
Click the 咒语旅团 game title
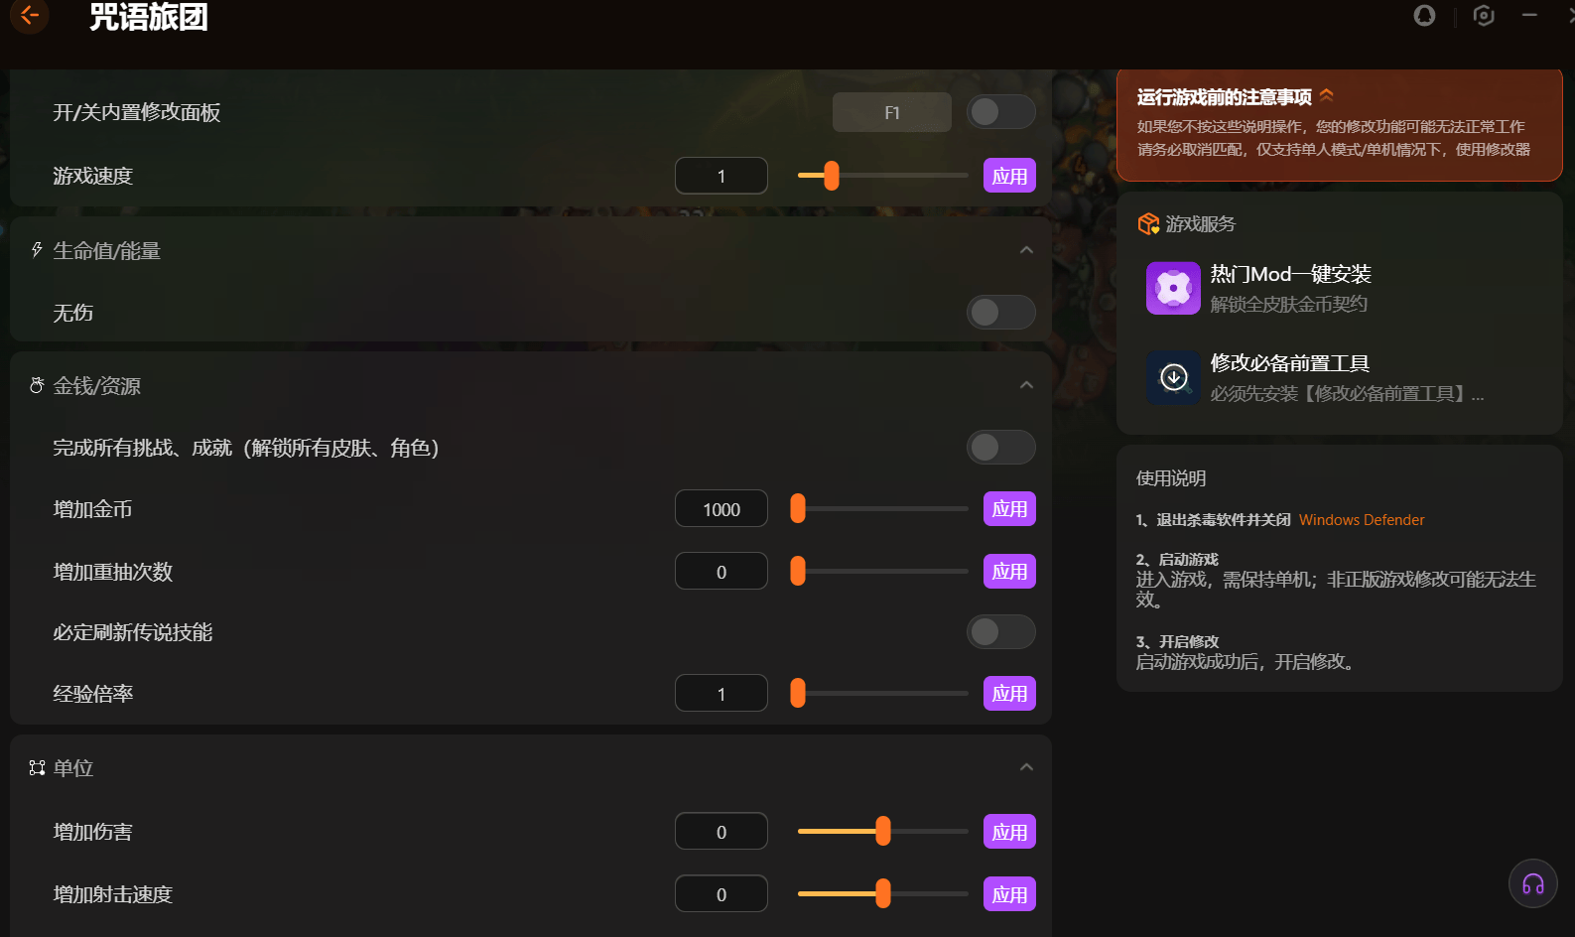(149, 17)
